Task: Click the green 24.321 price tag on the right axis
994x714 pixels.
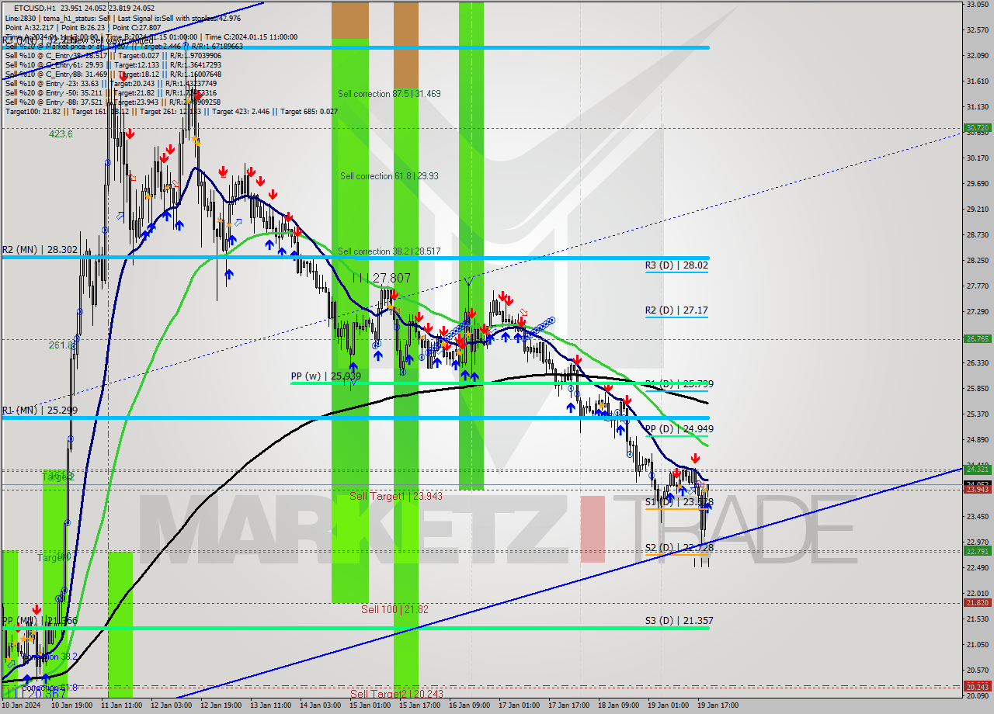Action: [x=976, y=469]
